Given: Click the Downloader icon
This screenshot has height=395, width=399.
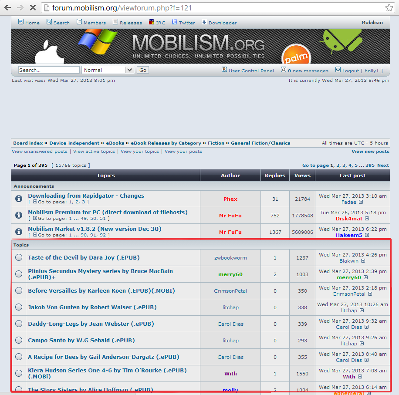Looking at the screenshot, I should [203, 21].
